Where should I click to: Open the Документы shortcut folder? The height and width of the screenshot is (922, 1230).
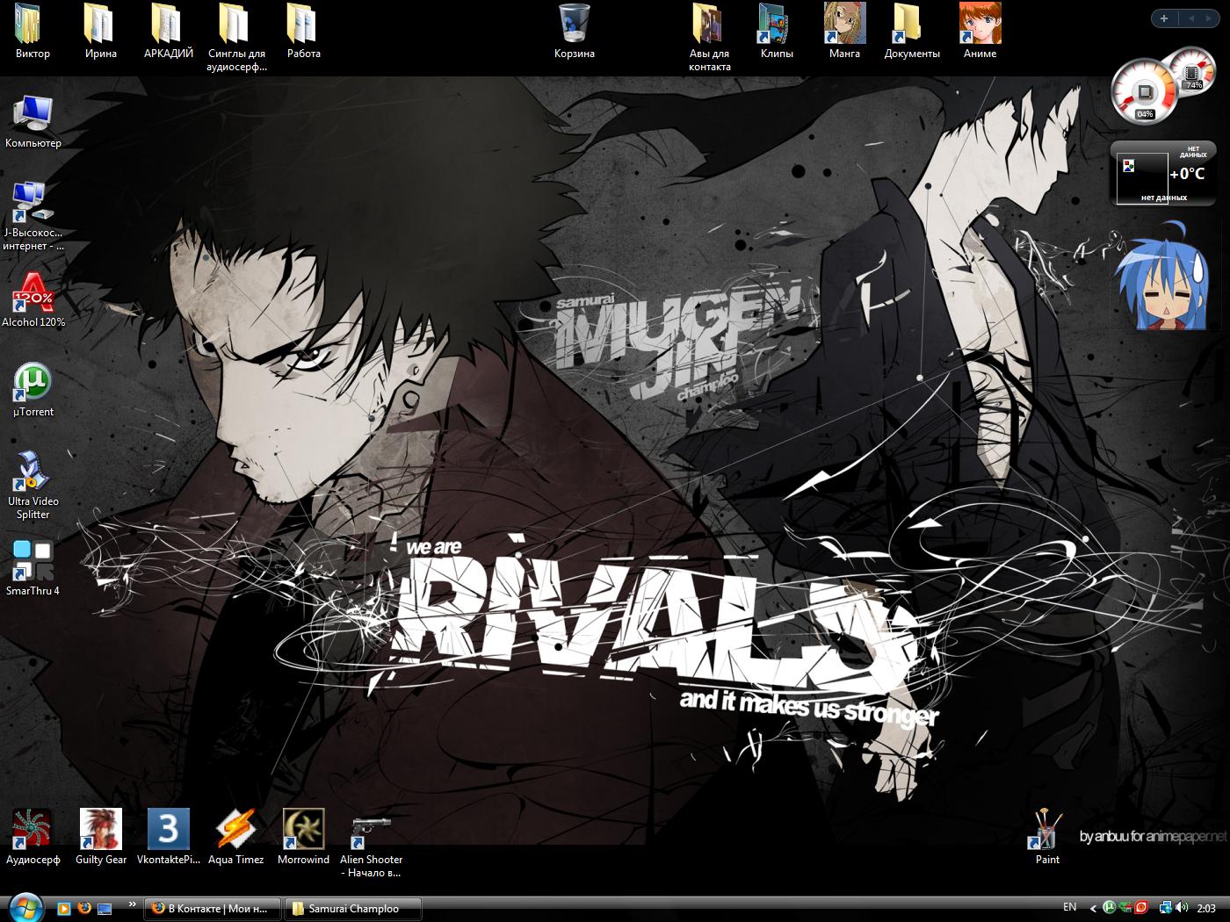coord(912,31)
